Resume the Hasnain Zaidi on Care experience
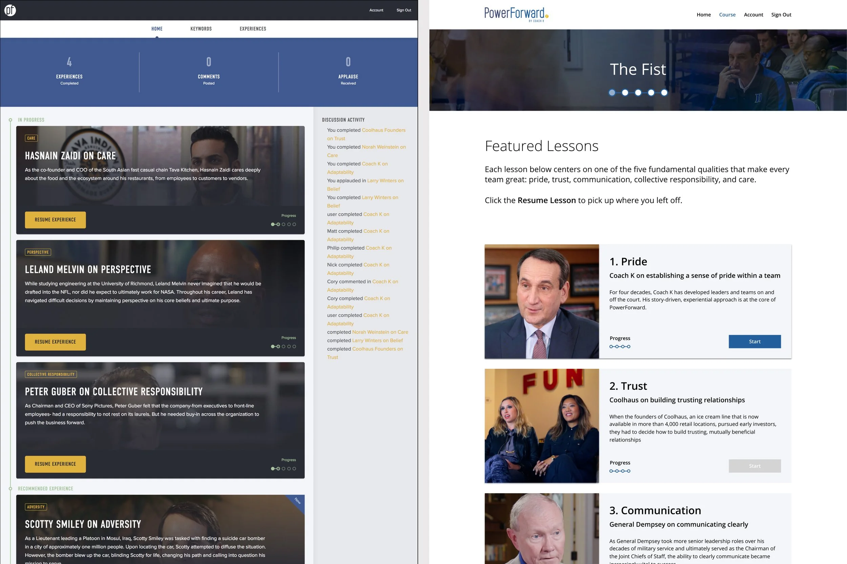Viewport: 847px width, 564px height. click(x=56, y=220)
